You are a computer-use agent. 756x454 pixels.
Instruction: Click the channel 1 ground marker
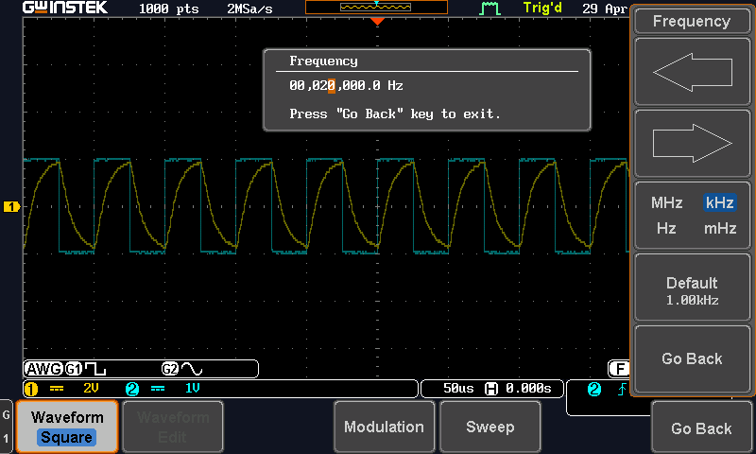tap(11, 206)
